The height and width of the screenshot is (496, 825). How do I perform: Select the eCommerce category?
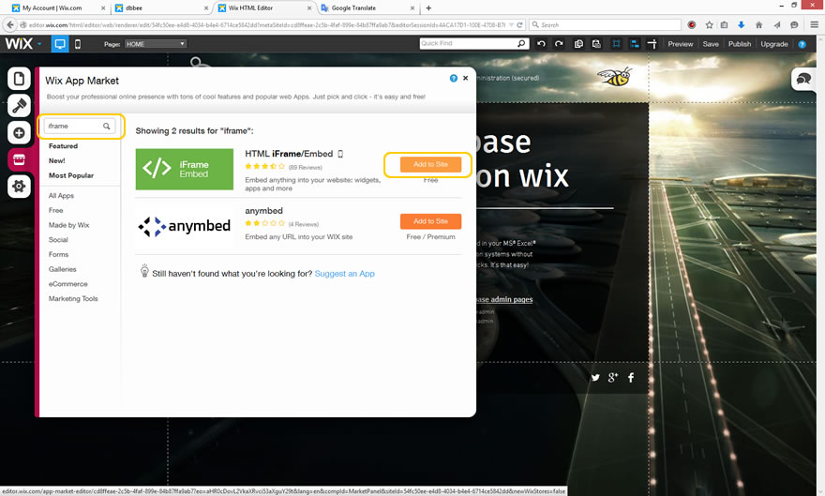pyautogui.click(x=67, y=284)
